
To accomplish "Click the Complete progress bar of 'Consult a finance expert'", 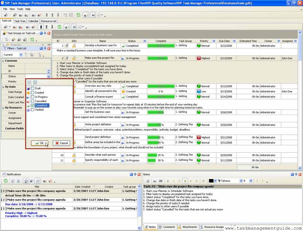I will [161, 97].
